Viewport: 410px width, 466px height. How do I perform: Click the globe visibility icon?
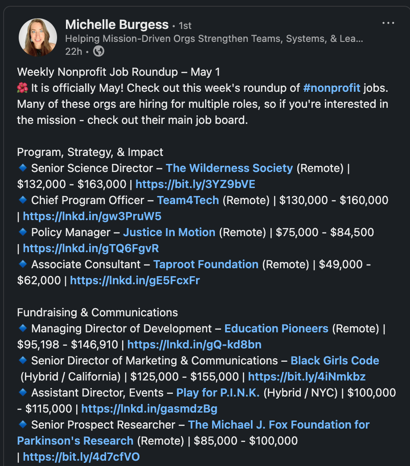(x=99, y=51)
